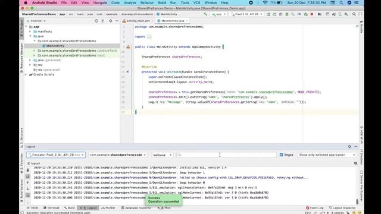Click the Logcat search filter field
381x214 pixels.
tap(226, 155)
